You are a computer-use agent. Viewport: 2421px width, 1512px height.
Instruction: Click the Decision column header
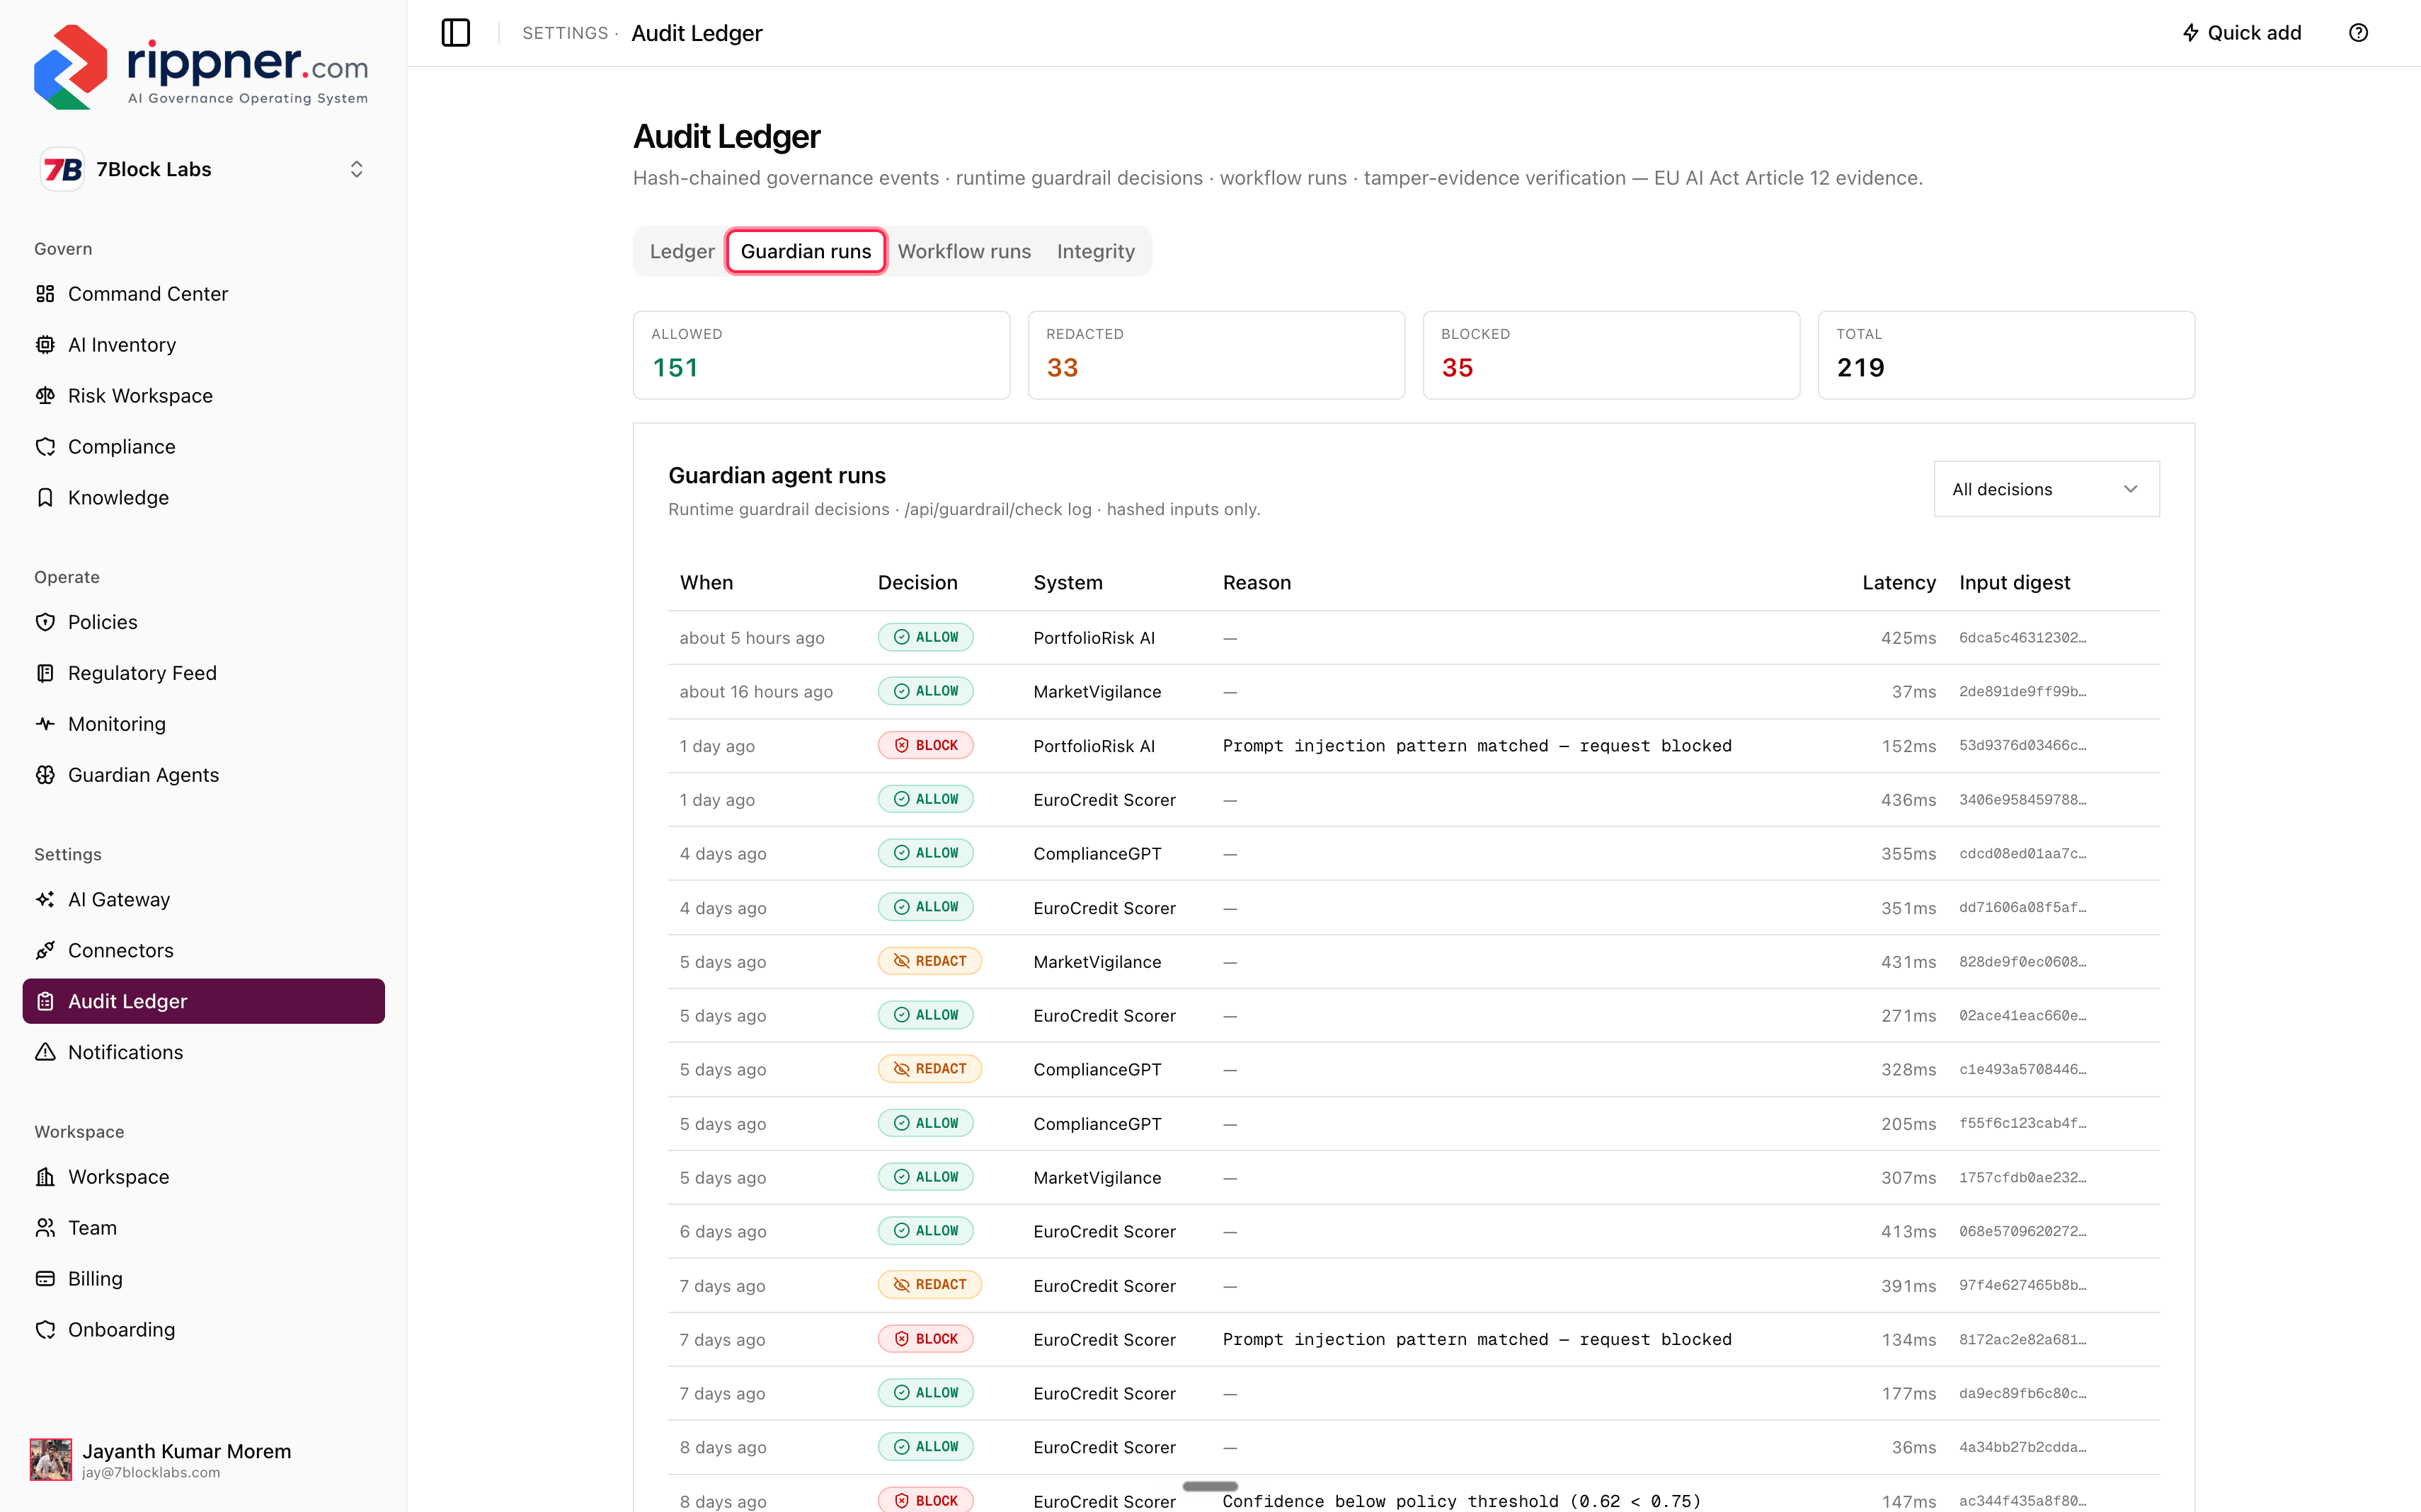917,583
